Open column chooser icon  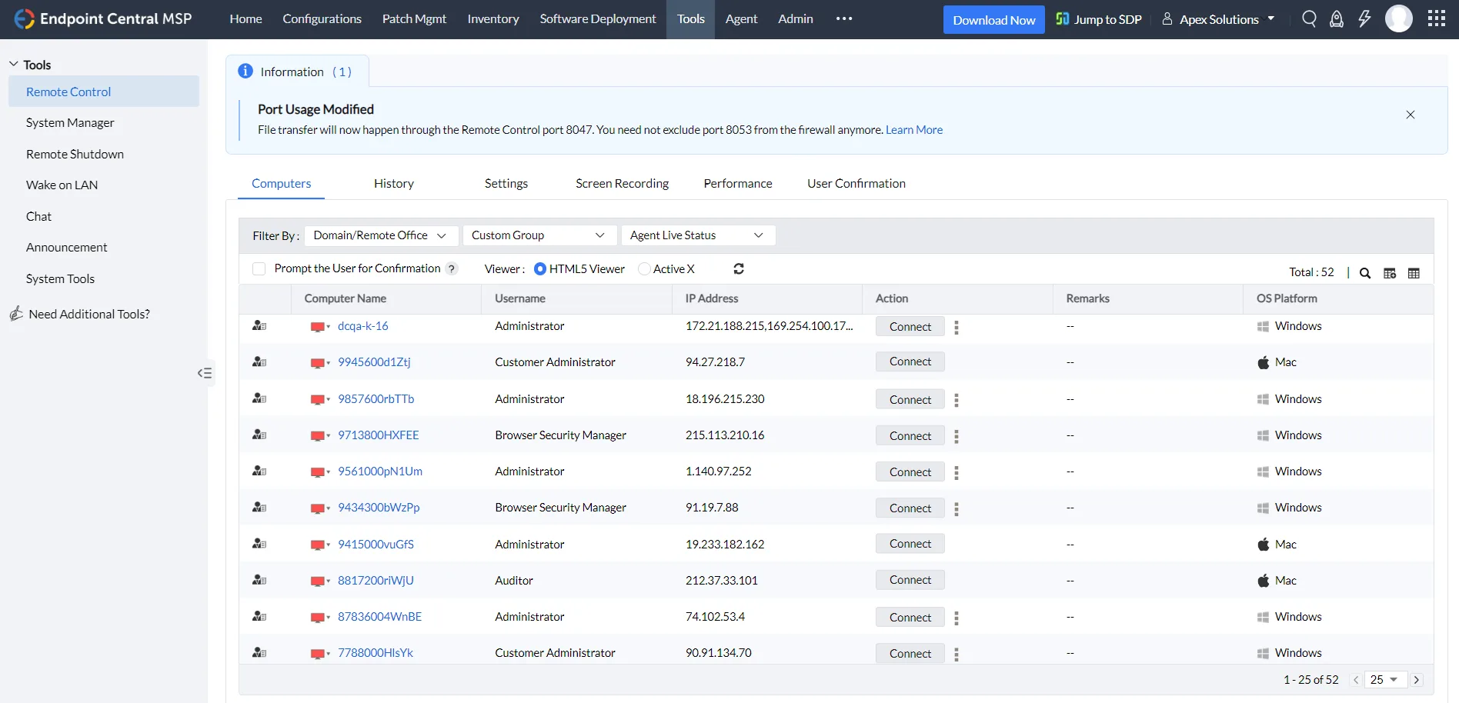click(x=1390, y=273)
